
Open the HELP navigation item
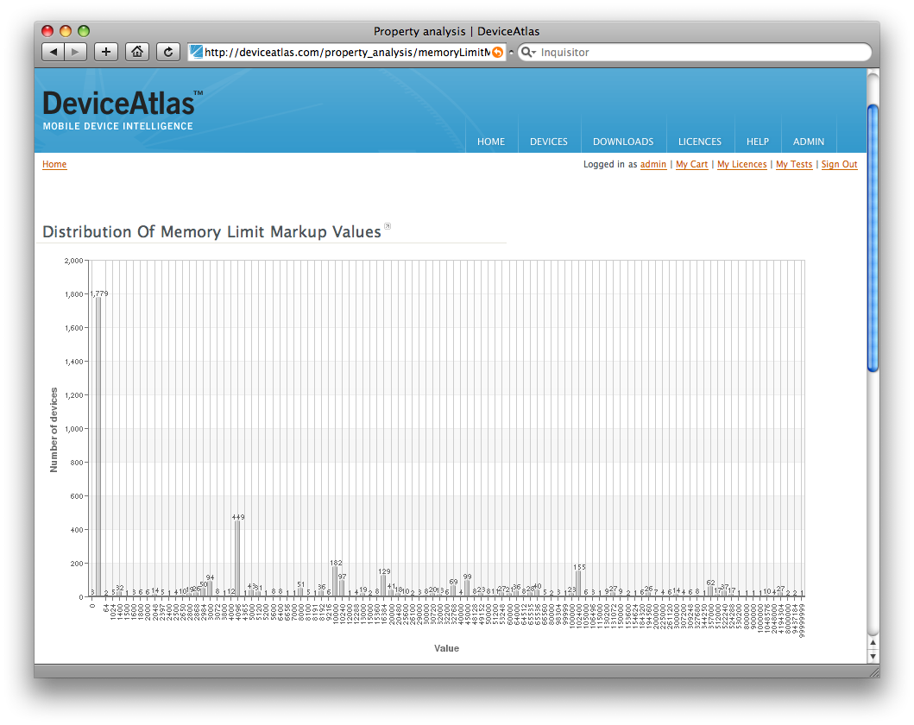coord(757,142)
